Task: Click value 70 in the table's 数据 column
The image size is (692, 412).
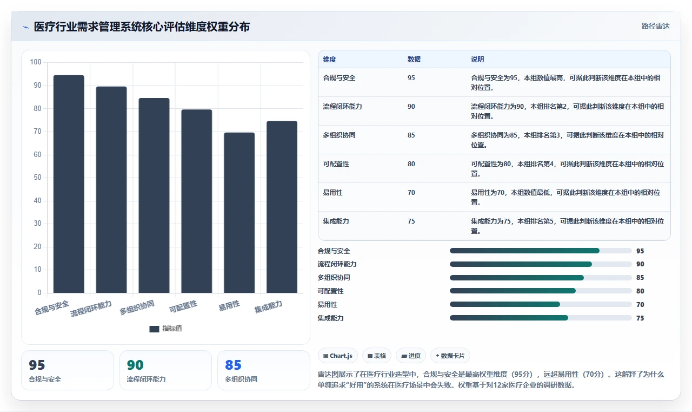Action: pyautogui.click(x=411, y=193)
